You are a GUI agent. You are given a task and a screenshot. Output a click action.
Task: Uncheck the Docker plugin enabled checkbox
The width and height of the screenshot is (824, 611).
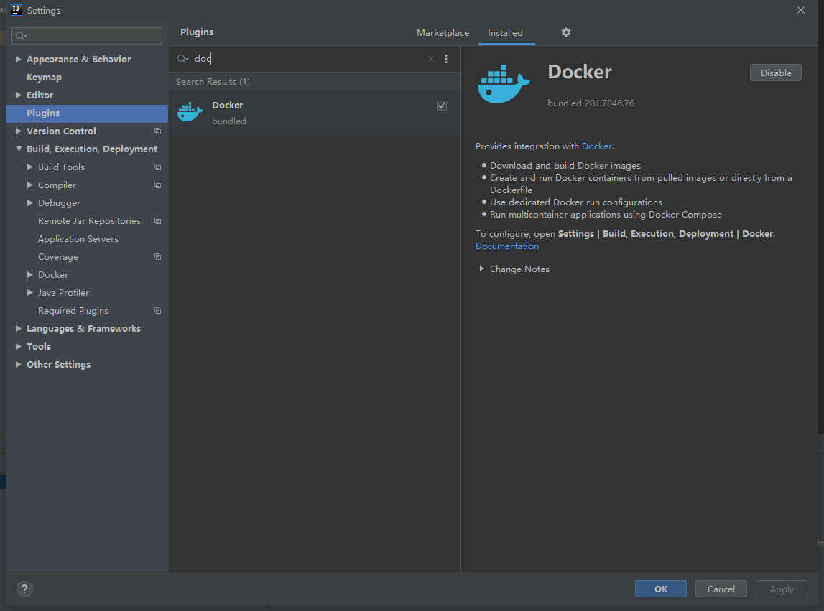[441, 105]
